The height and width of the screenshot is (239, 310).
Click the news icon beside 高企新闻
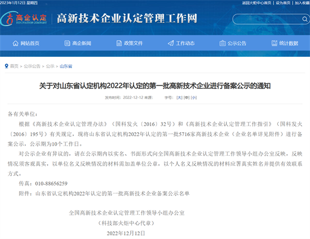(67, 43)
